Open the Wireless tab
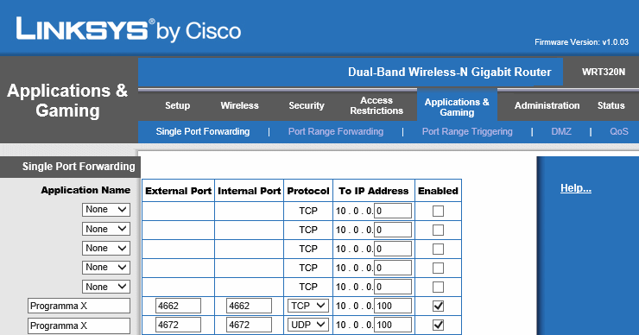This screenshot has width=639, height=335. coord(240,105)
